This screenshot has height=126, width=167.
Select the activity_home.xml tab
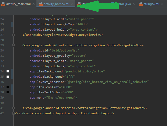click(x=56, y=4)
